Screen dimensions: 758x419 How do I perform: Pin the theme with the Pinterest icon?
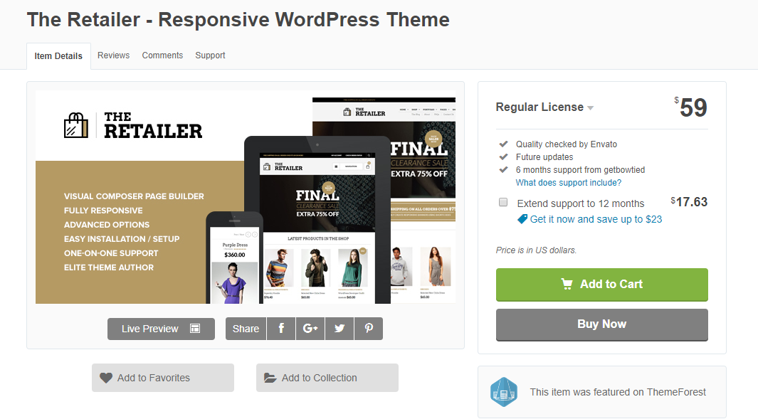coord(369,329)
